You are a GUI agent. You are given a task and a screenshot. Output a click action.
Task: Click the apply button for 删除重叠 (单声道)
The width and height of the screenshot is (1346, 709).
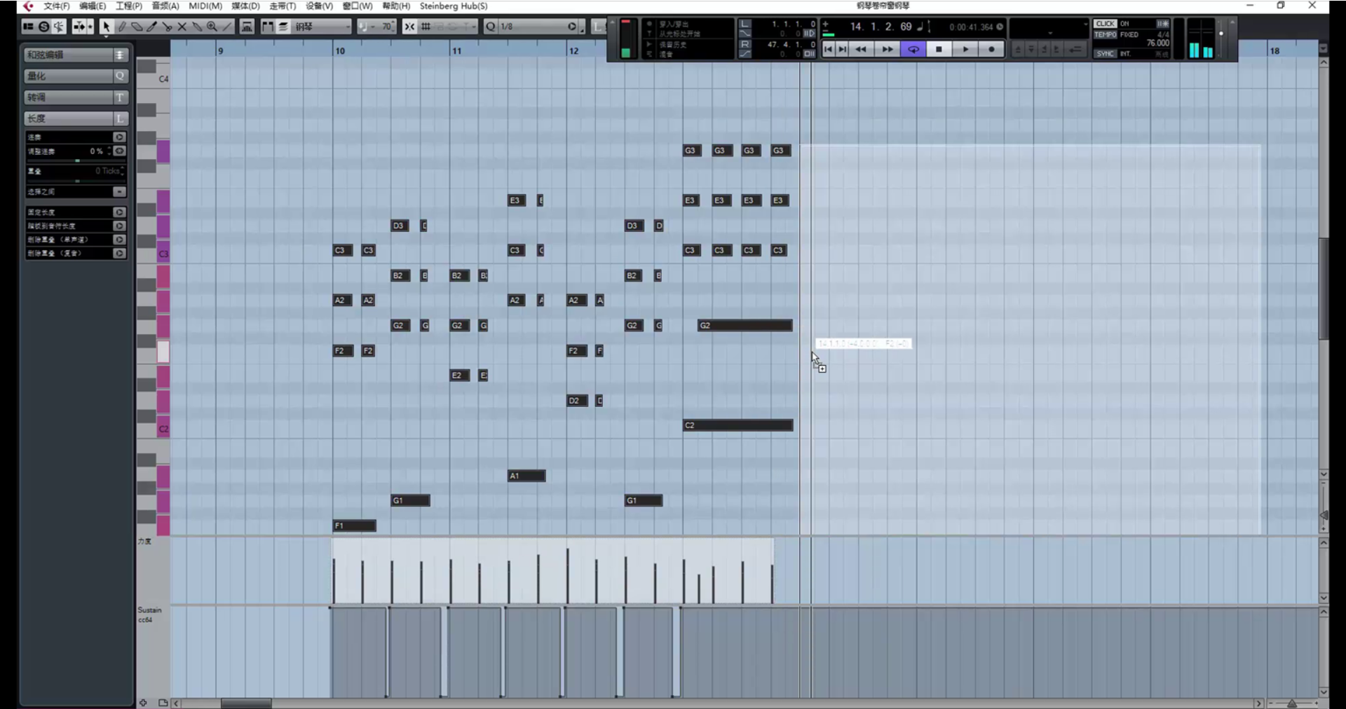tap(119, 240)
